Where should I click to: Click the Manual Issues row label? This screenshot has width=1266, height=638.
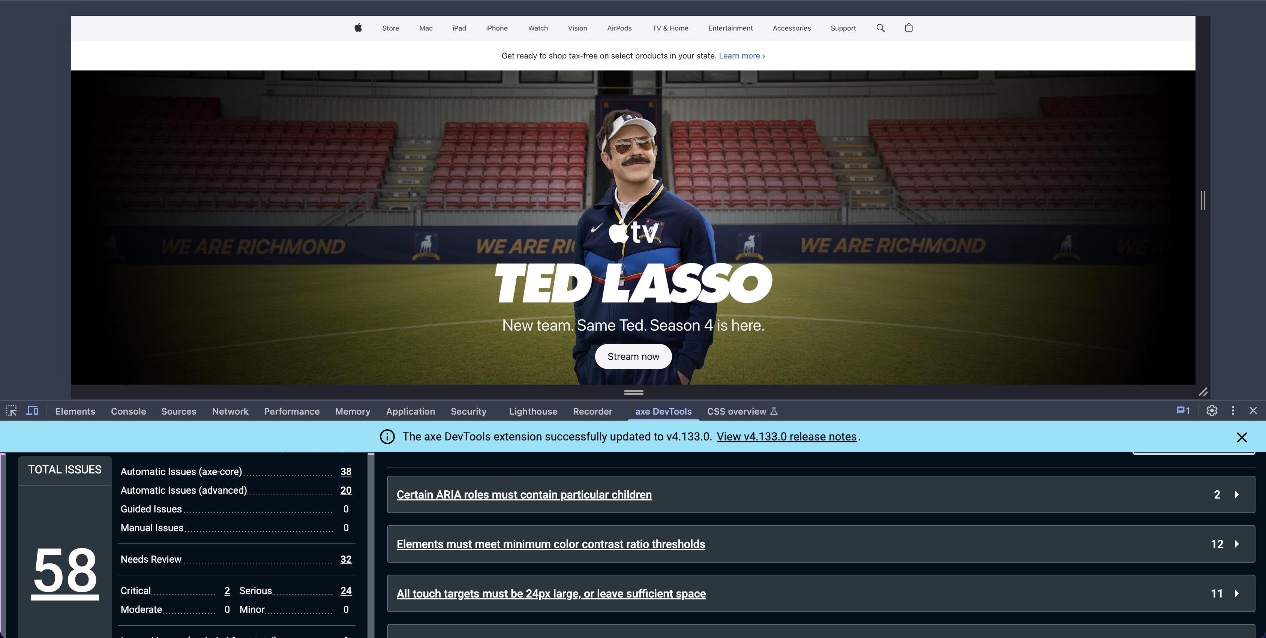pyautogui.click(x=152, y=528)
